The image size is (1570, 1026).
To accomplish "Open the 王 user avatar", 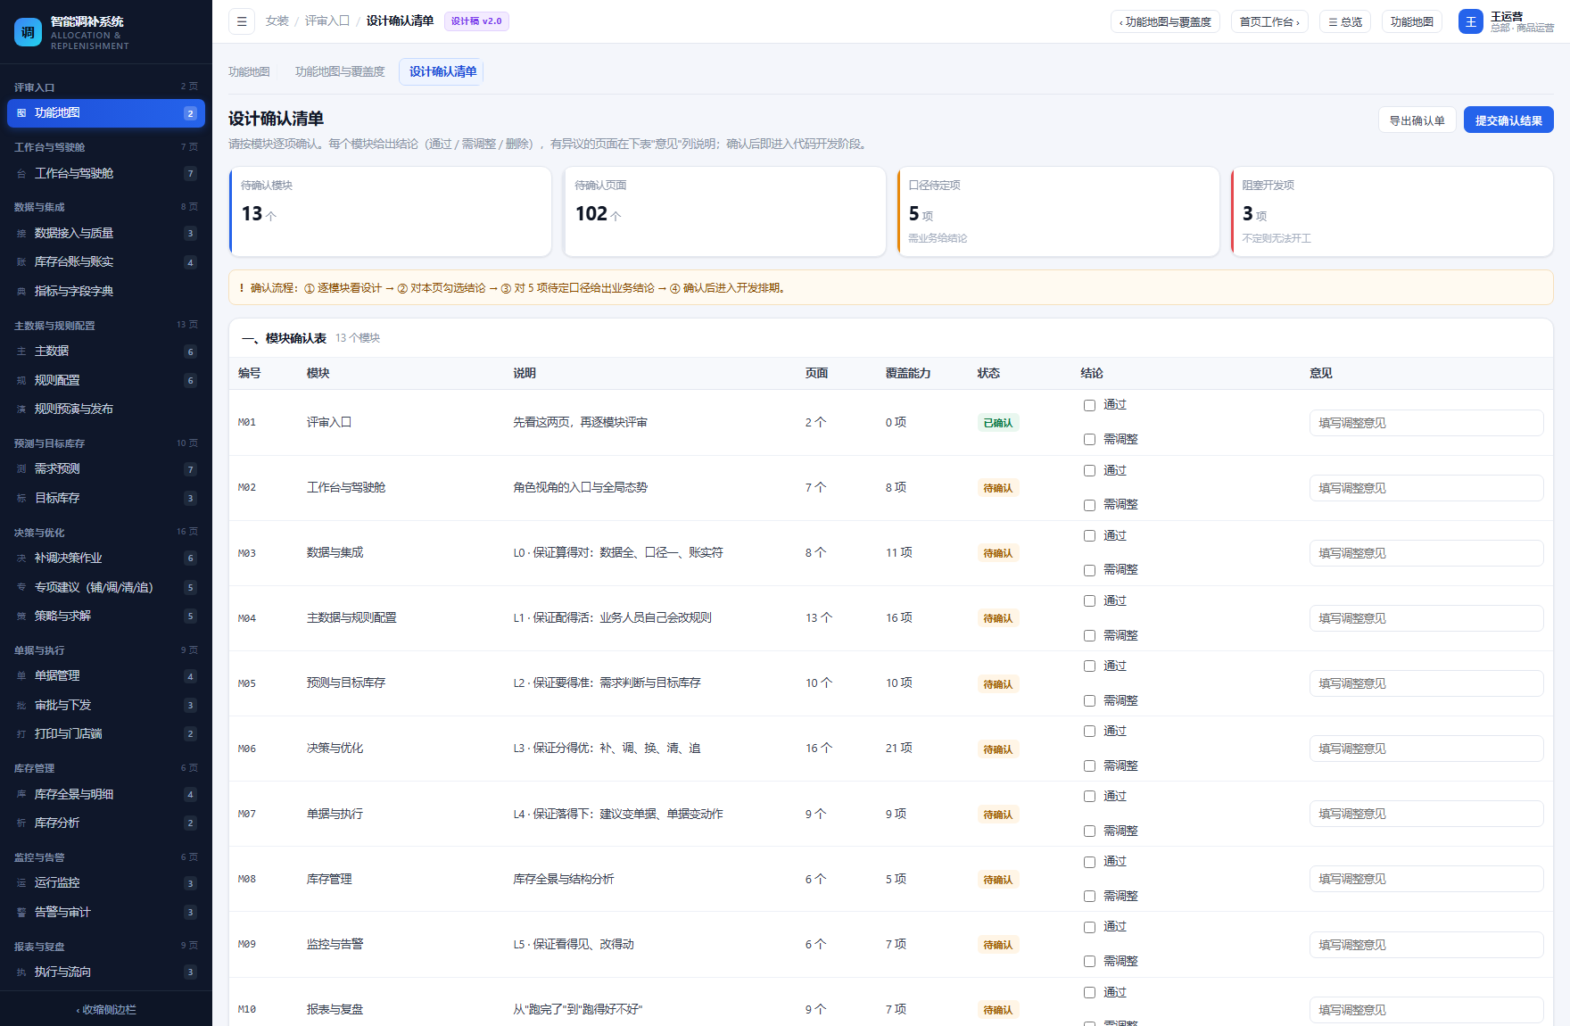I will (x=1470, y=21).
